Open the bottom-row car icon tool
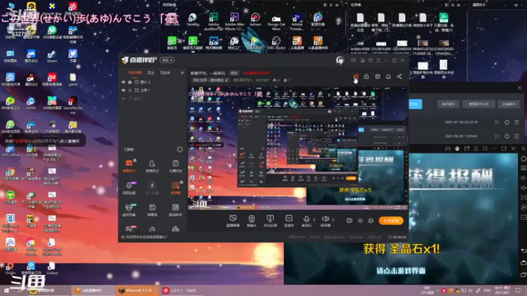This screenshot has width=527, height=296. 175,229
